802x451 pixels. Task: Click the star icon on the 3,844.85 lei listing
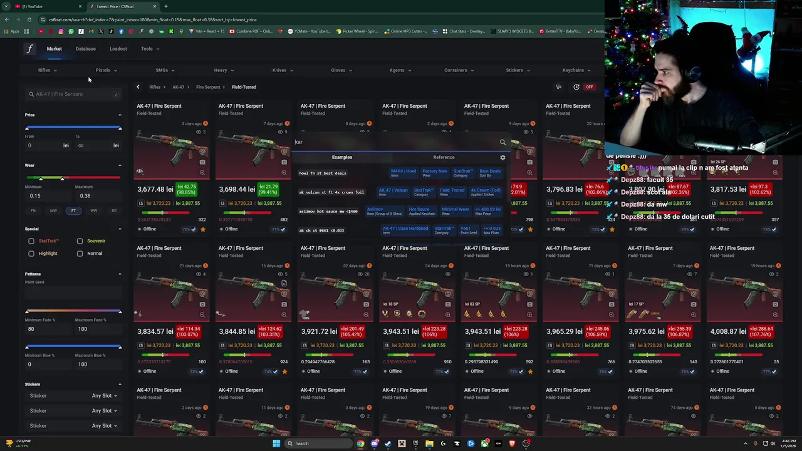(x=284, y=371)
